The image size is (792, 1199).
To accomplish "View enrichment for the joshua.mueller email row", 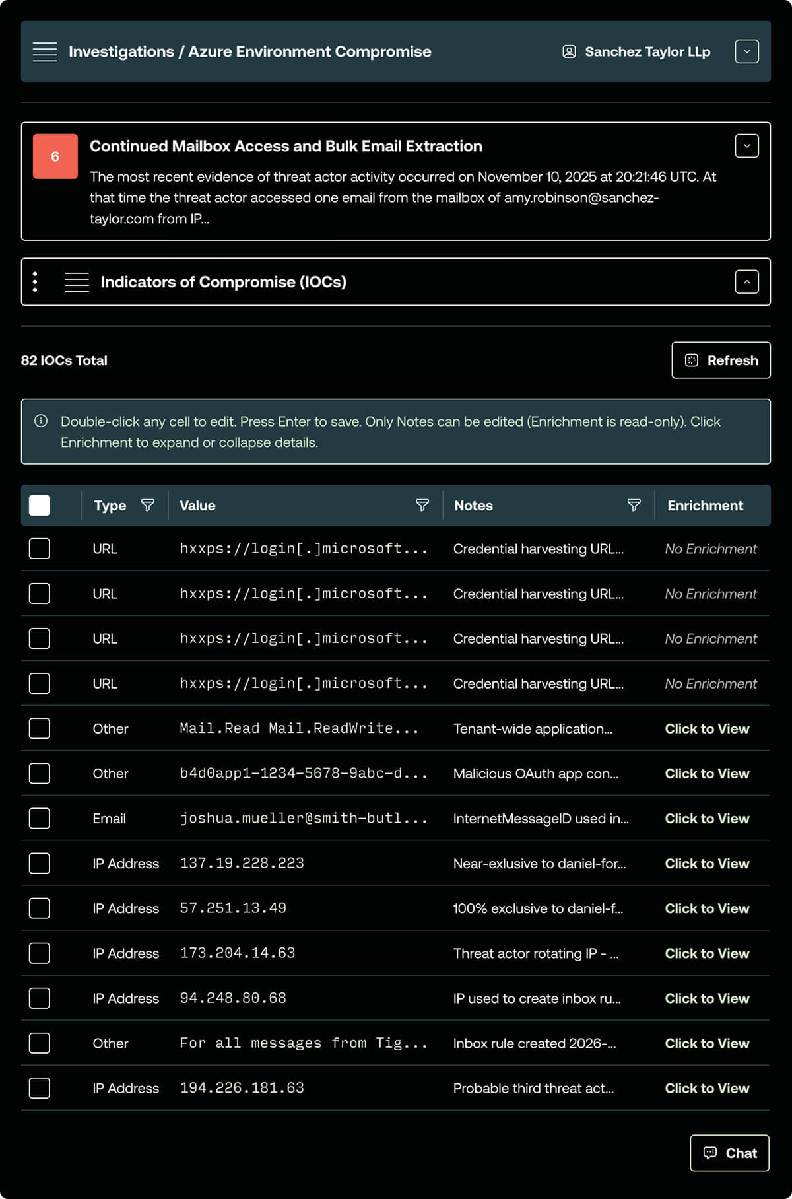I will point(707,818).
